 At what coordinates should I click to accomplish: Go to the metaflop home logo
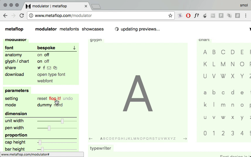pyautogui.click(x=14, y=29)
